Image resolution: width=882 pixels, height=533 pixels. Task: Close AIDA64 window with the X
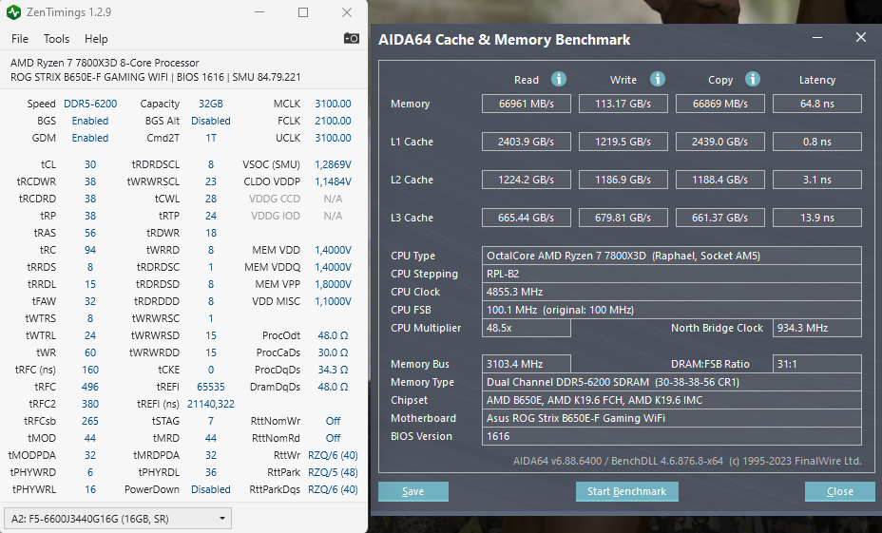[x=861, y=38]
